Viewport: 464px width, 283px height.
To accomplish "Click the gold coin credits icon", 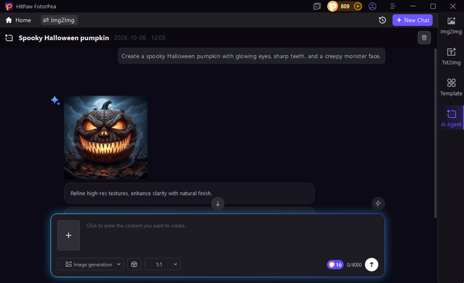I will [x=332, y=6].
